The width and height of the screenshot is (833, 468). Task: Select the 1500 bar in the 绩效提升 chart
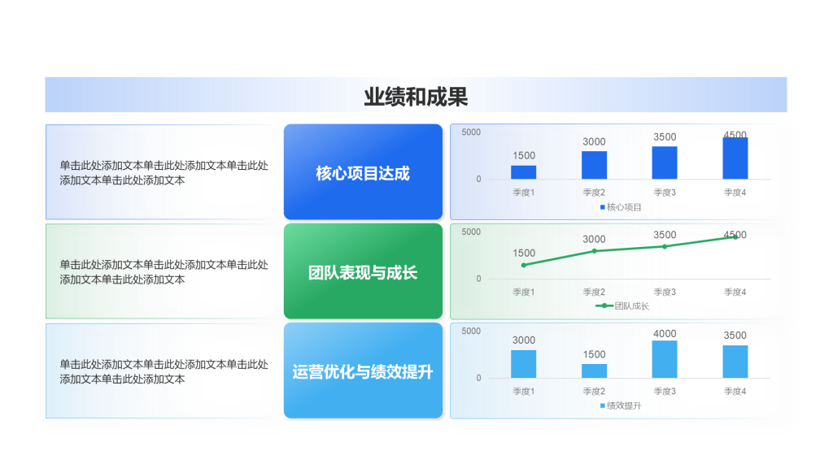pyautogui.click(x=594, y=370)
